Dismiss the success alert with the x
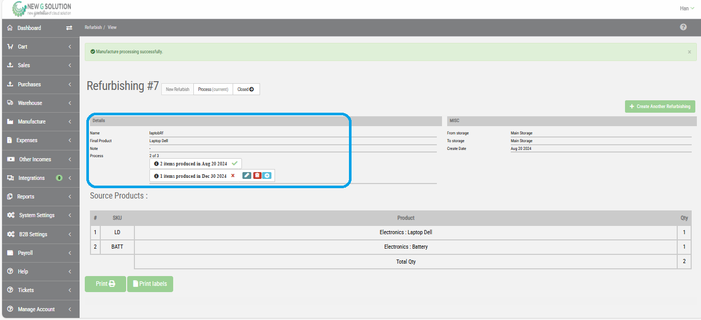Viewport: 701px width, 320px height. click(689, 52)
